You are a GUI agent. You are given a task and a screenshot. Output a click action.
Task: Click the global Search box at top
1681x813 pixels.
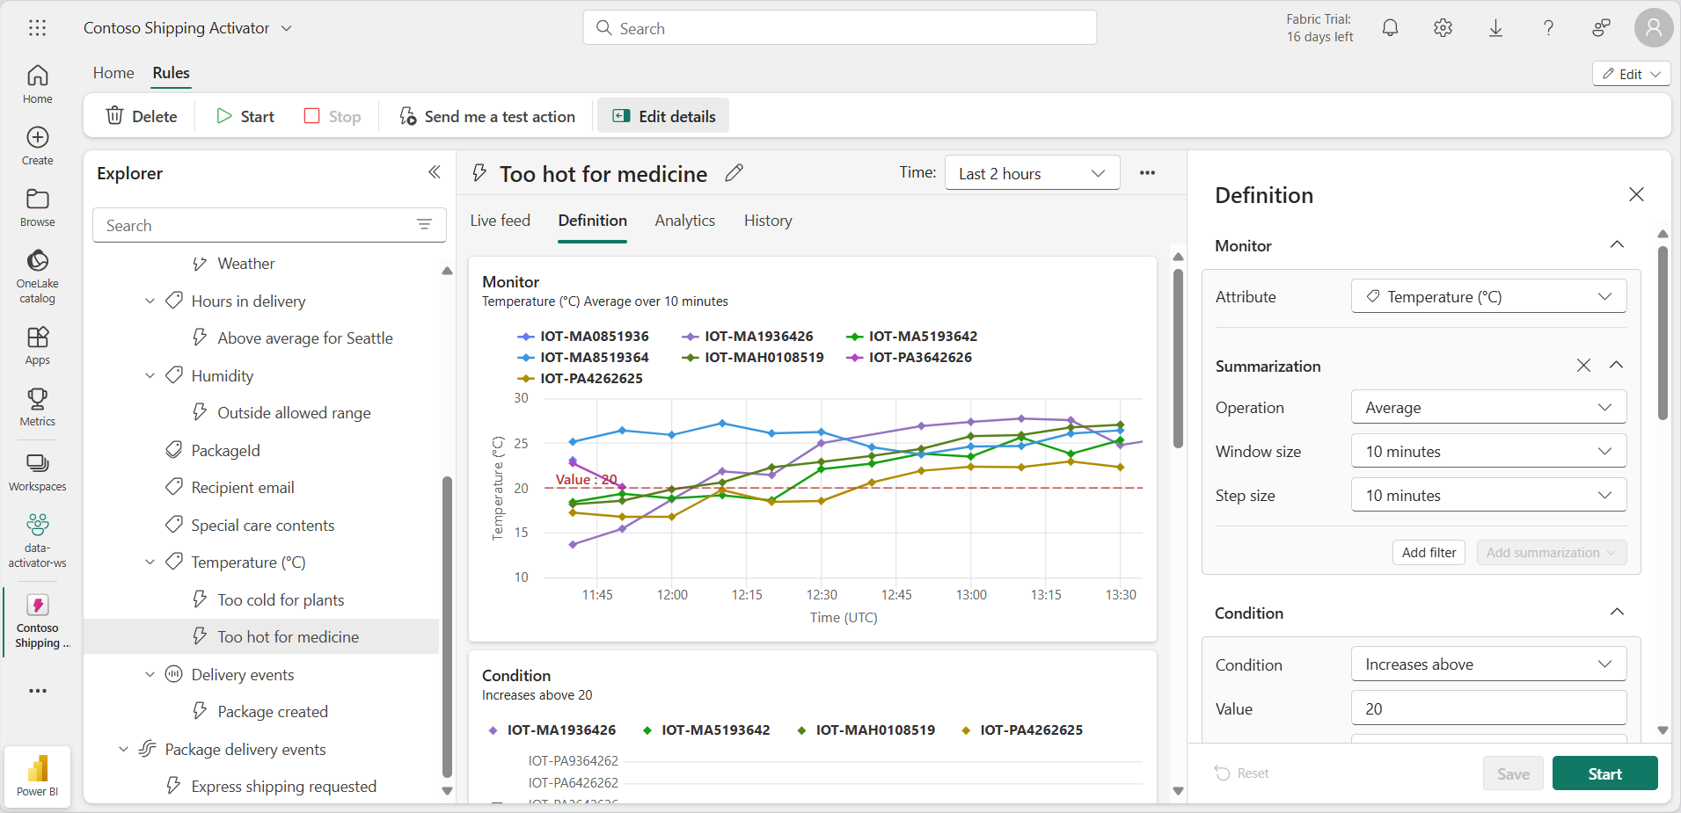839,28
